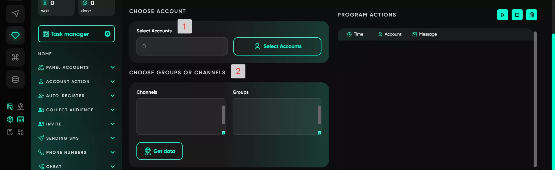Screen dimensions: 555x170
Task: Stop program with the square stop button
Action: pyautogui.click(x=517, y=15)
